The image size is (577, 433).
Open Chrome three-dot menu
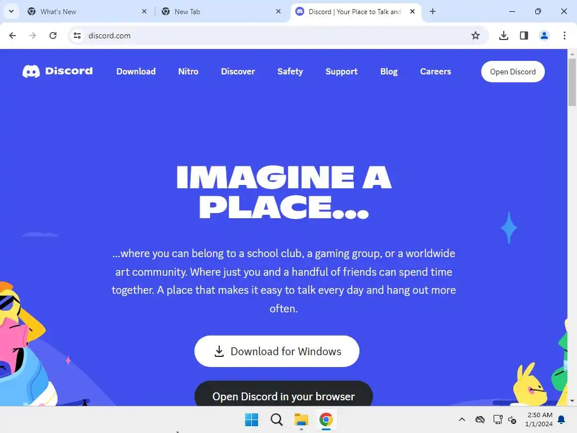tap(564, 36)
